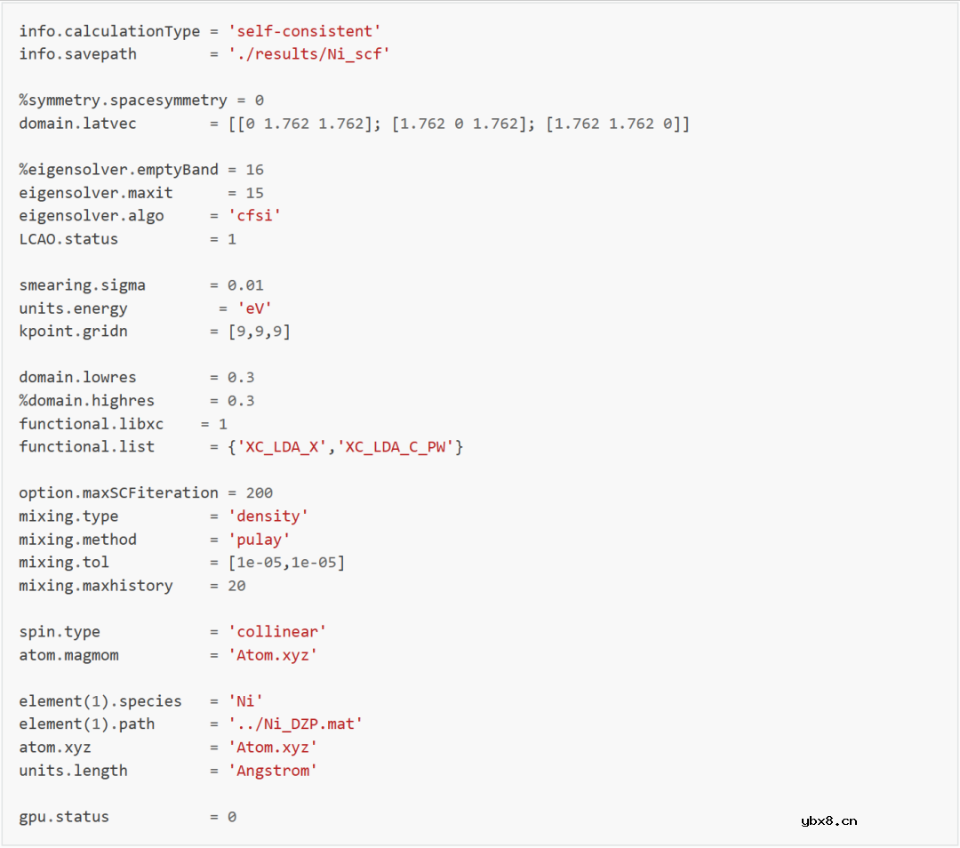Click the '../Ni_DZP.mat' path string

(295, 724)
